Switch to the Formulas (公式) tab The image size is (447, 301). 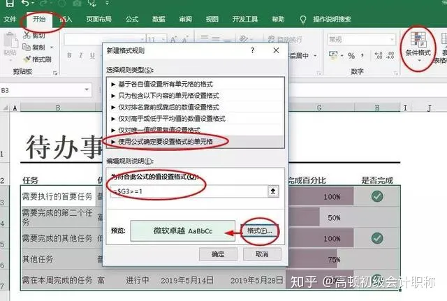click(x=132, y=19)
